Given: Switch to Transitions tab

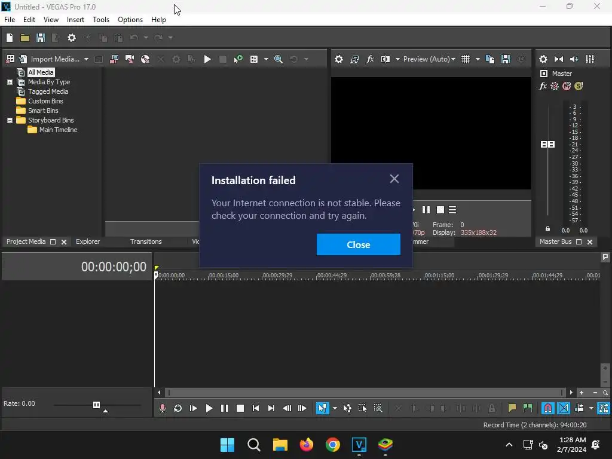Looking at the screenshot, I should 146,241.
